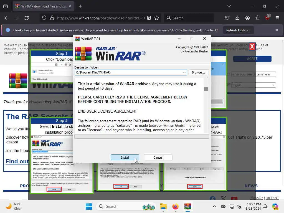Open File Explorer from the taskbar
The height and width of the screenshot is (213, 284).
pos(163,206)
